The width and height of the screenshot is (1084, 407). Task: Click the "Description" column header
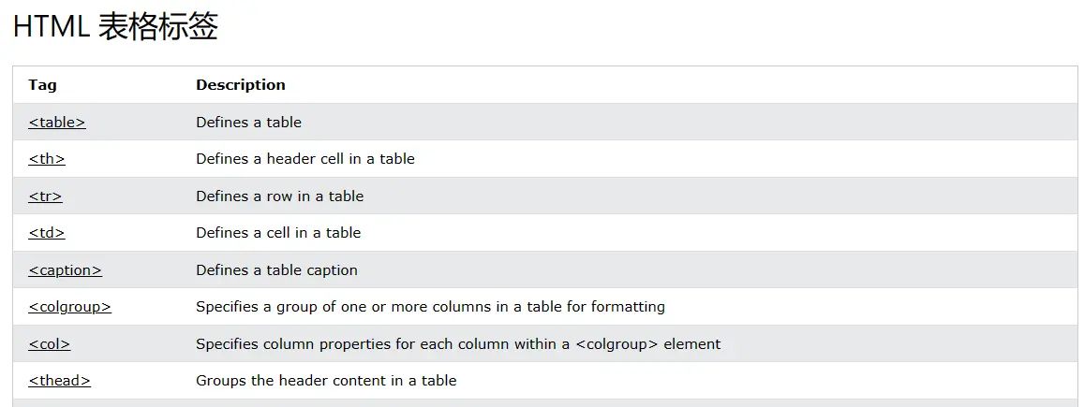click(241, 85)
